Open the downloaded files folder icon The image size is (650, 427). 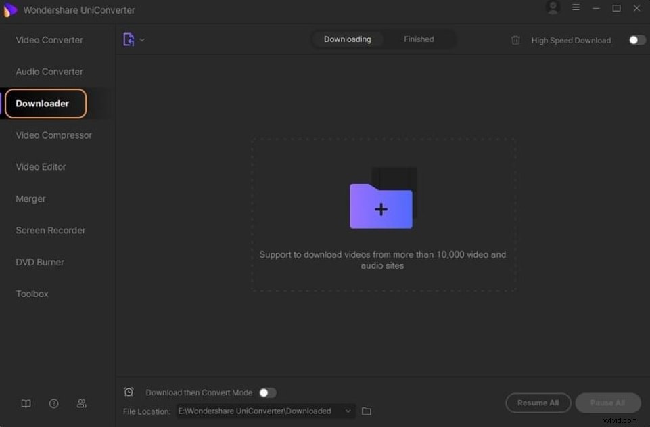tap(366, 411)
